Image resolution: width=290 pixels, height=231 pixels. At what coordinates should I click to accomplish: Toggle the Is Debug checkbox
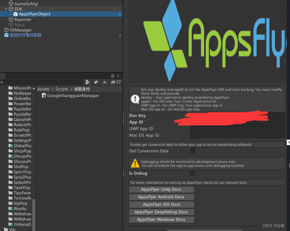[192, 173]
